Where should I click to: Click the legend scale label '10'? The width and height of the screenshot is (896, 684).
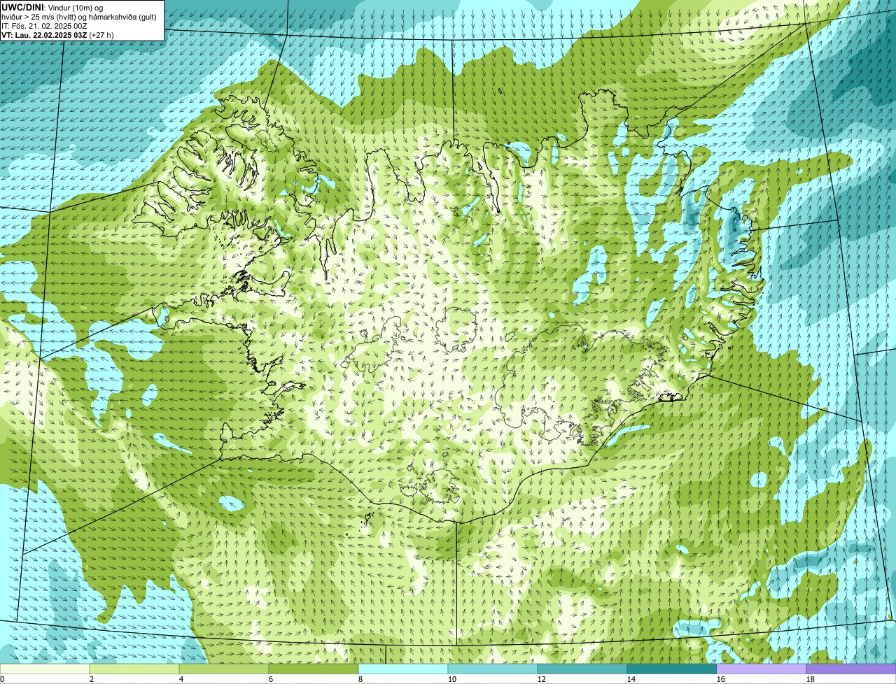click(x=452, y=679)
